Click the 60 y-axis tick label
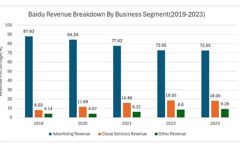Screen dimensions: 240x160 click(x=10, y=62)
